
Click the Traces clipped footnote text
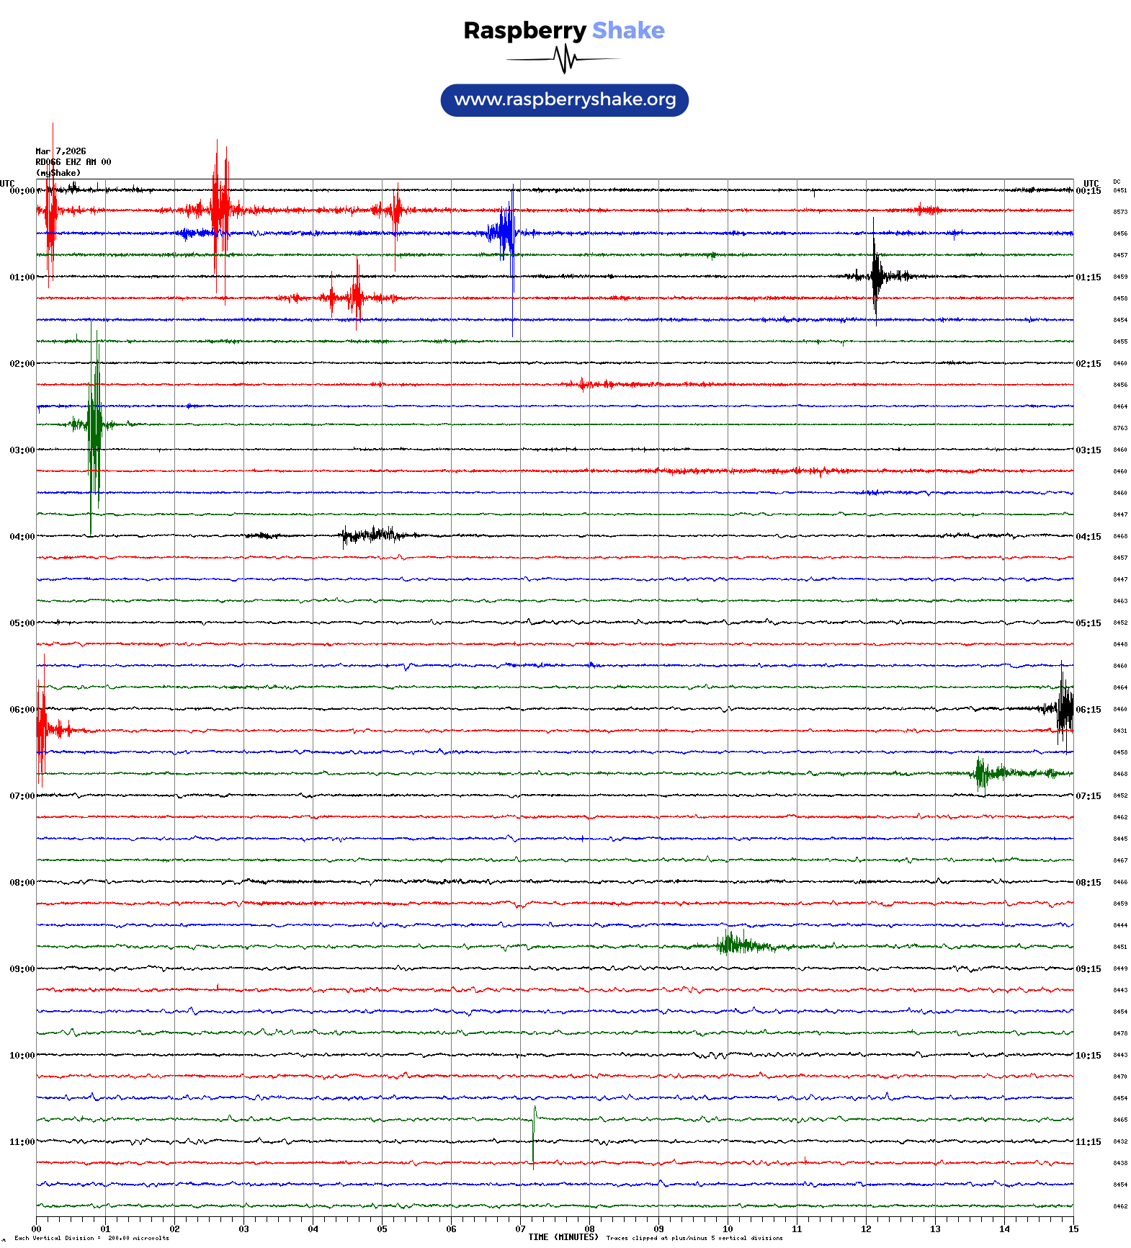[x=694, y=1238]
